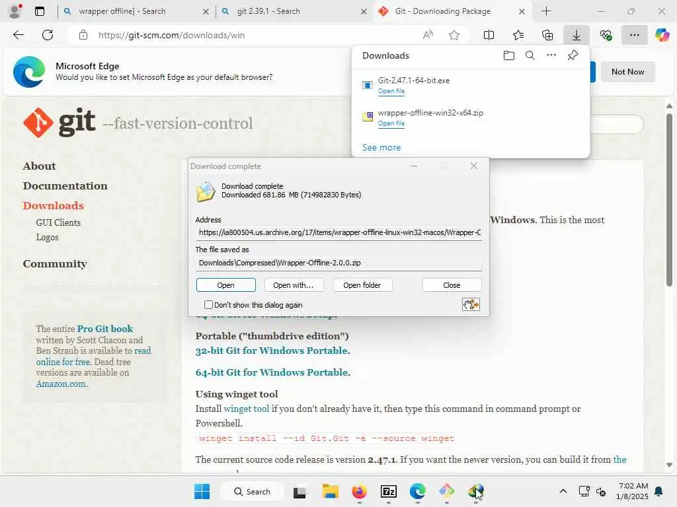The height and width of the screenshot is (507, 677).
Task: Follow the Amazon.com link
Action: coord(61,384)
